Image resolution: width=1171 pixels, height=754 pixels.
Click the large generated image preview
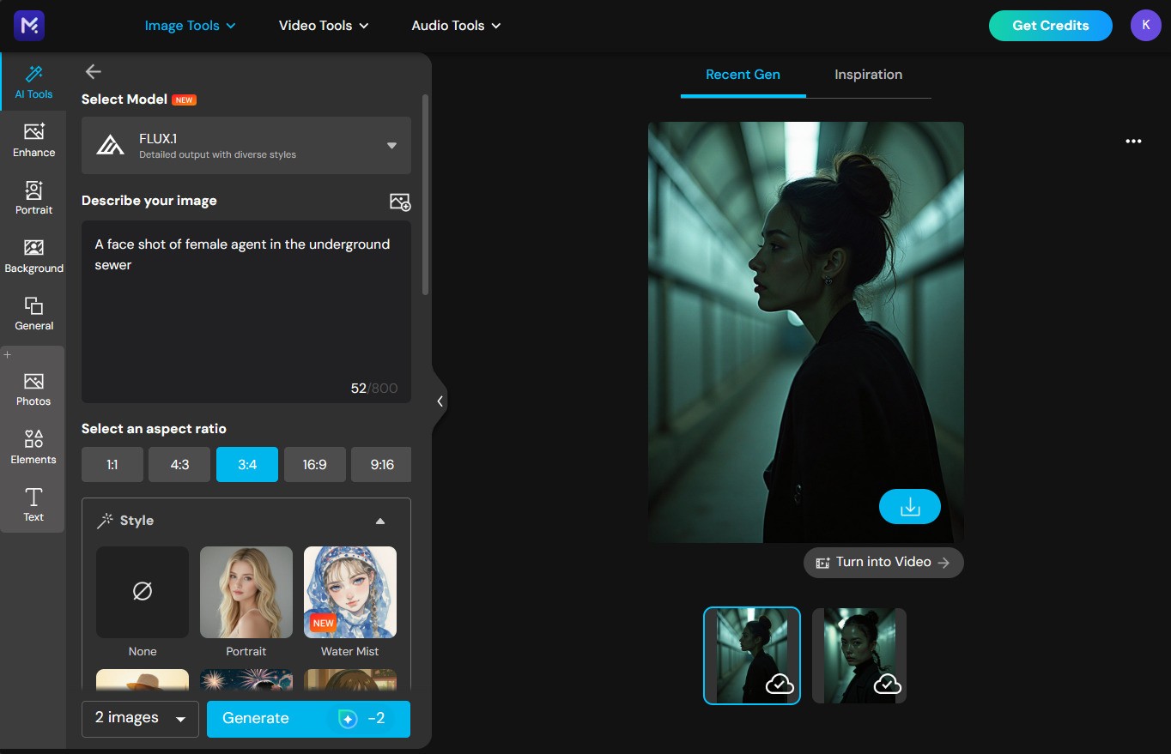tap(806, 332)
